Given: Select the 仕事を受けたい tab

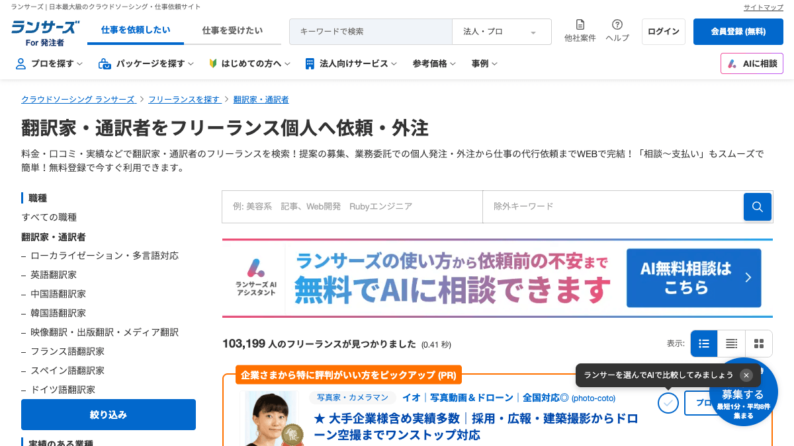Looking at the screenshot, I should [x=232, y=30].
